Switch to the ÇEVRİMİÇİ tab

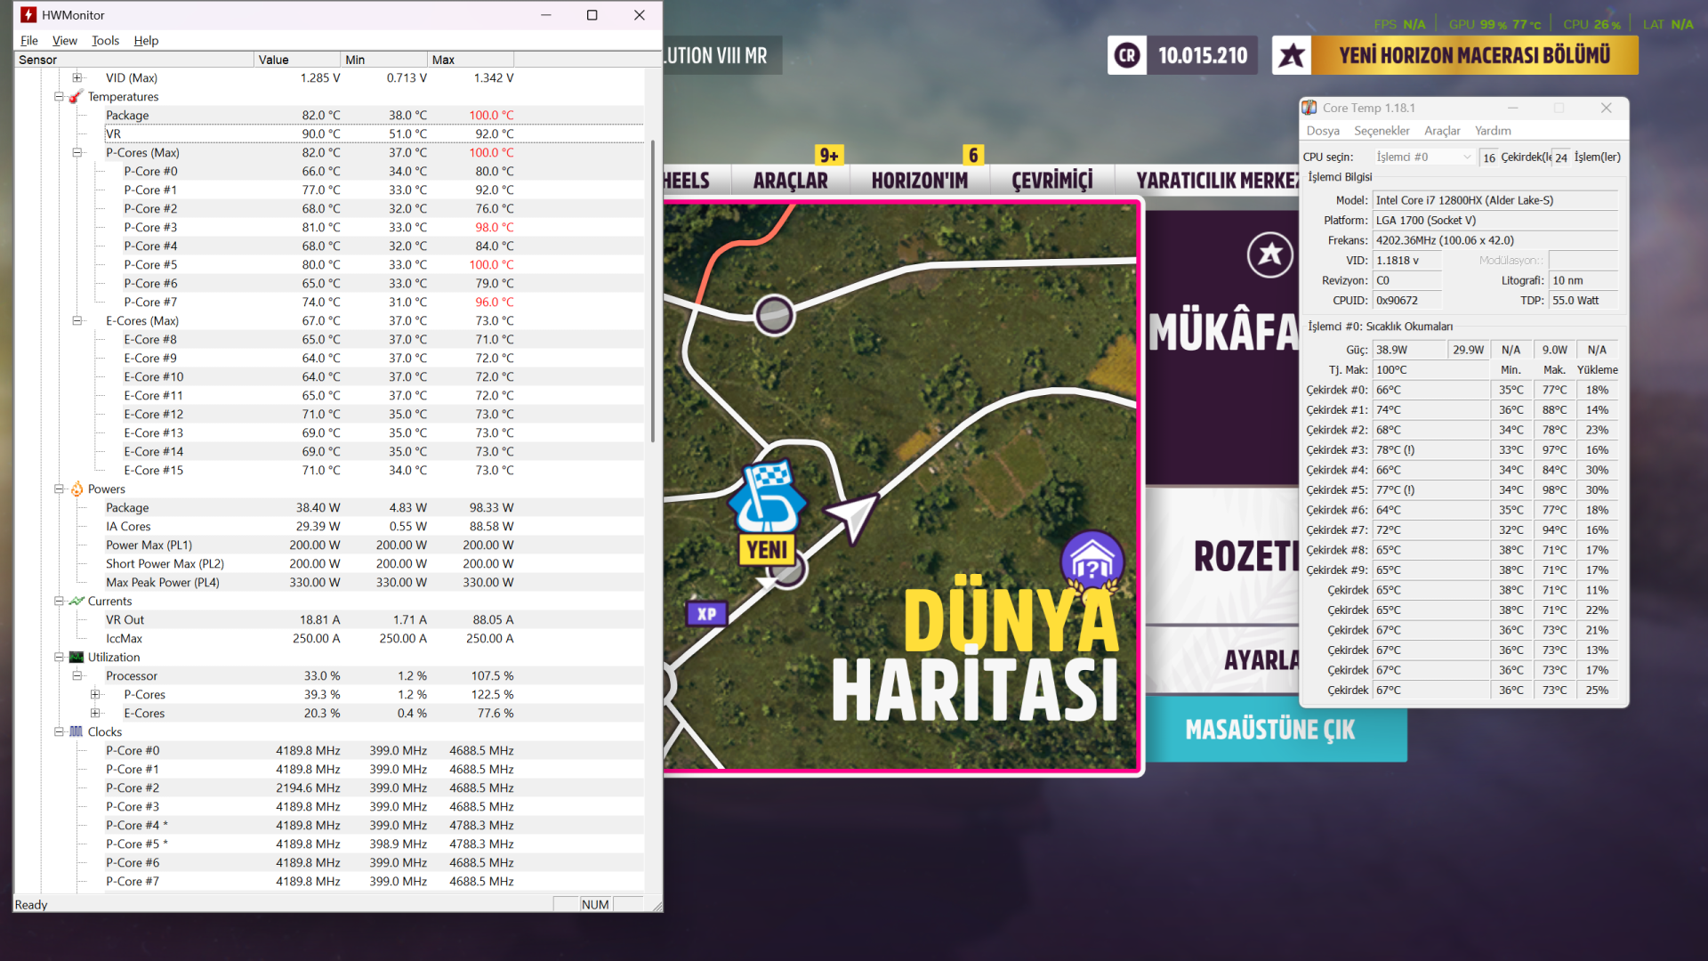1051,181
